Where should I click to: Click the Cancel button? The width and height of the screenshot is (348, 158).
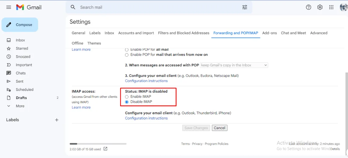[x=220, y=128]
